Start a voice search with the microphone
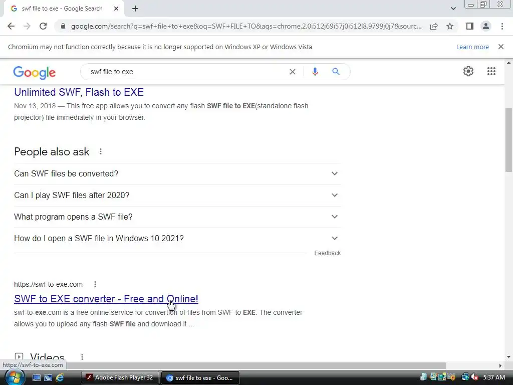The height and width of the screenshot is (385, 513). tap(315, 72)
